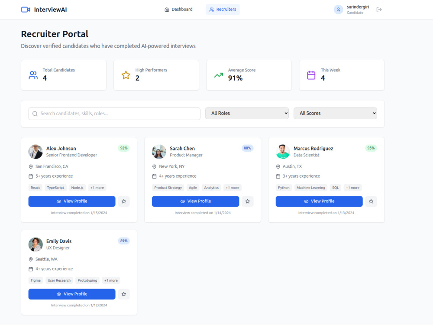Expand Sarah Chen's +1 more skills
The width and height of the screenshot is (433, 325).
pos(233,188)
